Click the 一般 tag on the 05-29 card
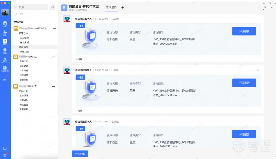Screen dimensions: 276x159 [80, 26]
